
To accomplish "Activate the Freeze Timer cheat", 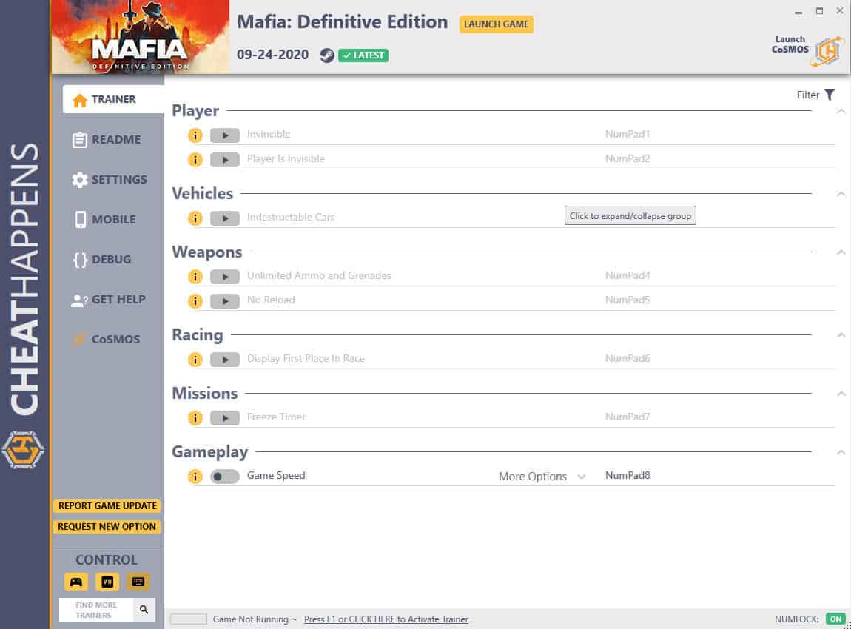I will click(225, 418).
